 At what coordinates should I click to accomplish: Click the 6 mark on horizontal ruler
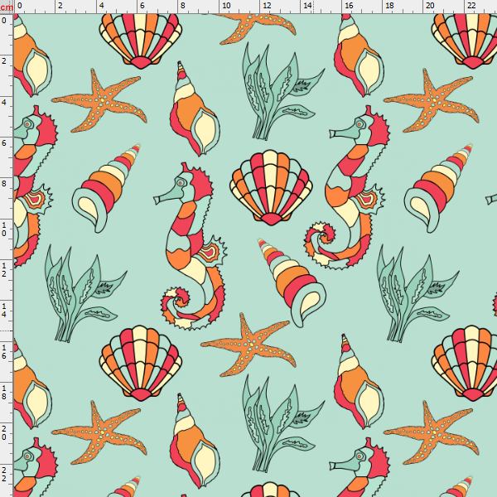142,6
